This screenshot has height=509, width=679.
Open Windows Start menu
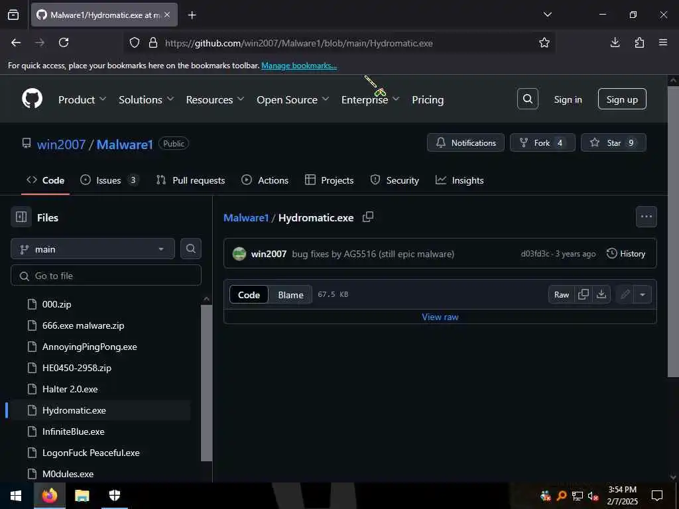(x=16, y=495)
